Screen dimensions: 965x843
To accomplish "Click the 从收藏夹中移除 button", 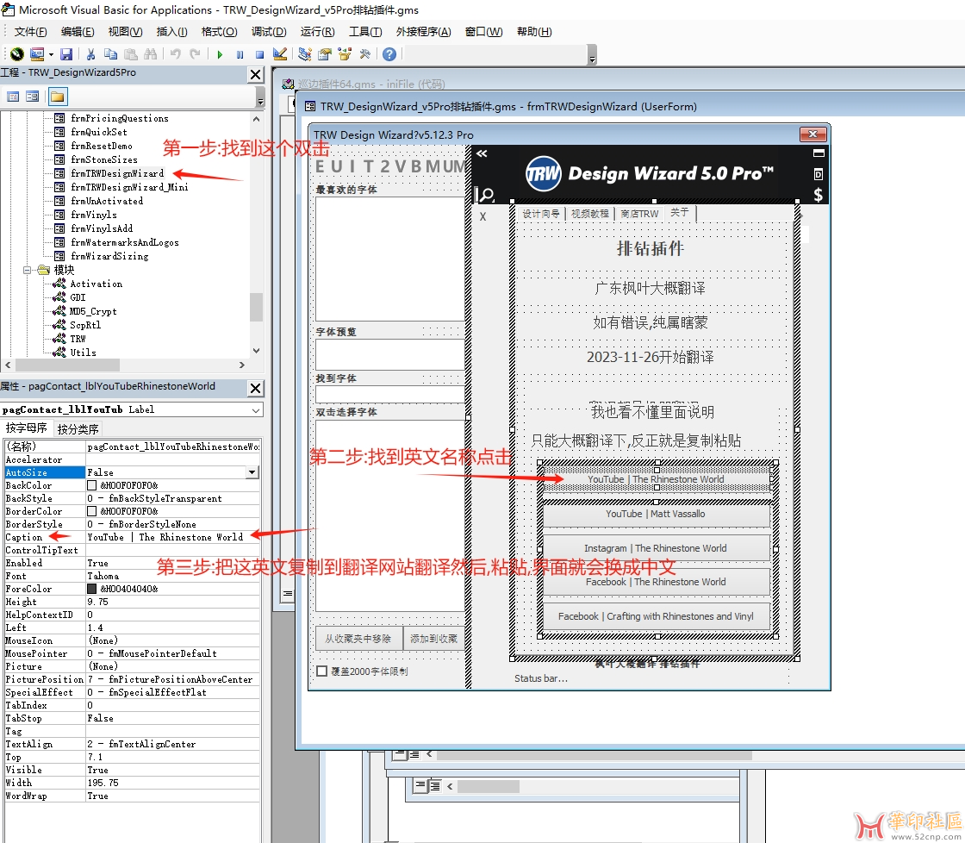I will [x=358, y=639].
